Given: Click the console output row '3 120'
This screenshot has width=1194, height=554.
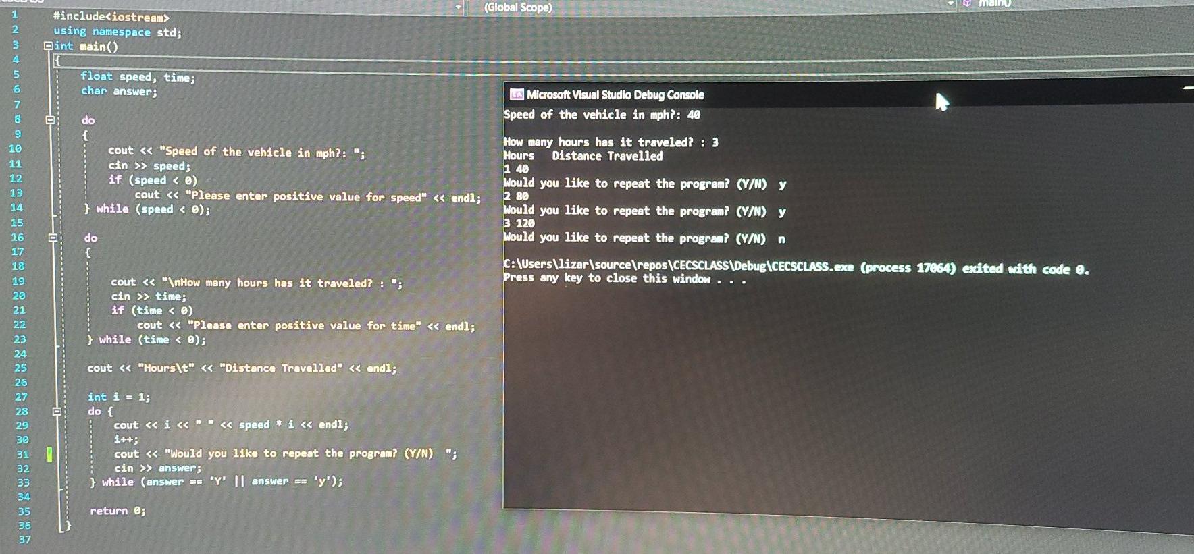Looking at the screenshot, I should tap(519, 223).
